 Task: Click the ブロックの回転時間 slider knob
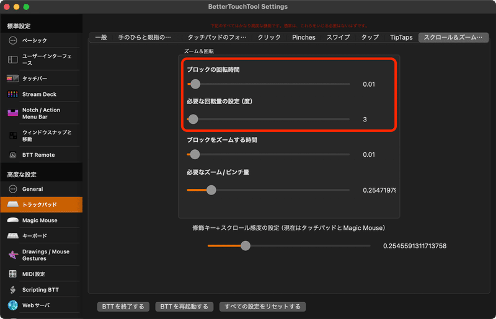[195, 84]
